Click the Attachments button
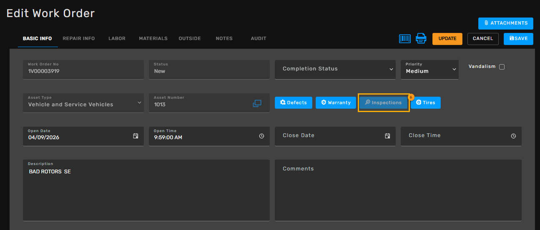 point(505,23)
